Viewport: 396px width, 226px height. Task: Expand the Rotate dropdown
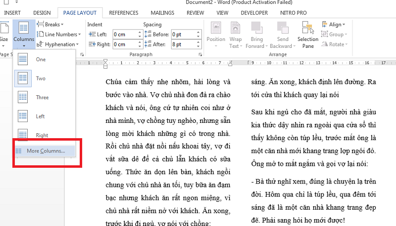point(335,44)
